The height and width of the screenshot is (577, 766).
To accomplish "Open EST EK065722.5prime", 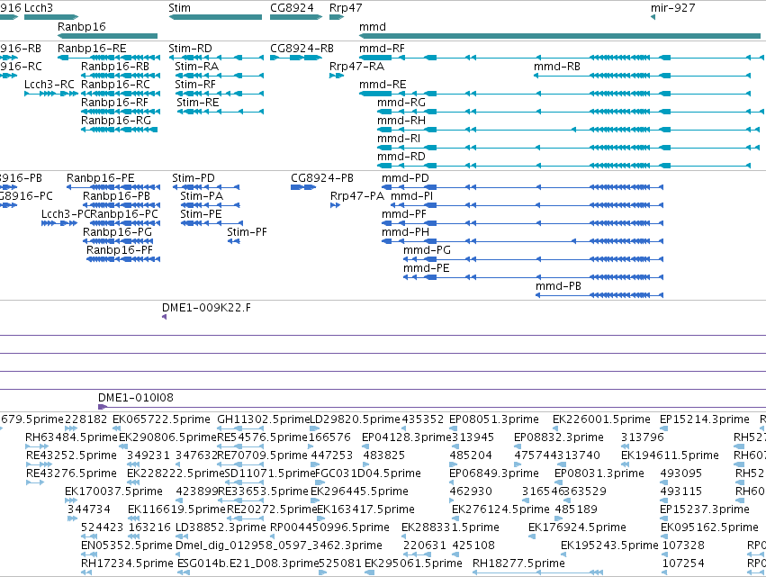I will click(161, 419).
